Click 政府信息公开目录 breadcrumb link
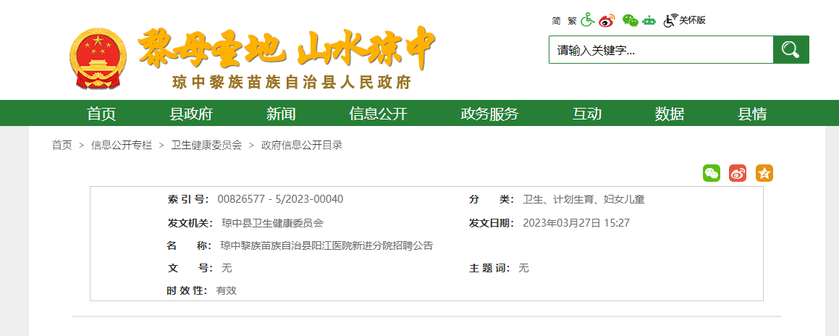 [302, 145]
